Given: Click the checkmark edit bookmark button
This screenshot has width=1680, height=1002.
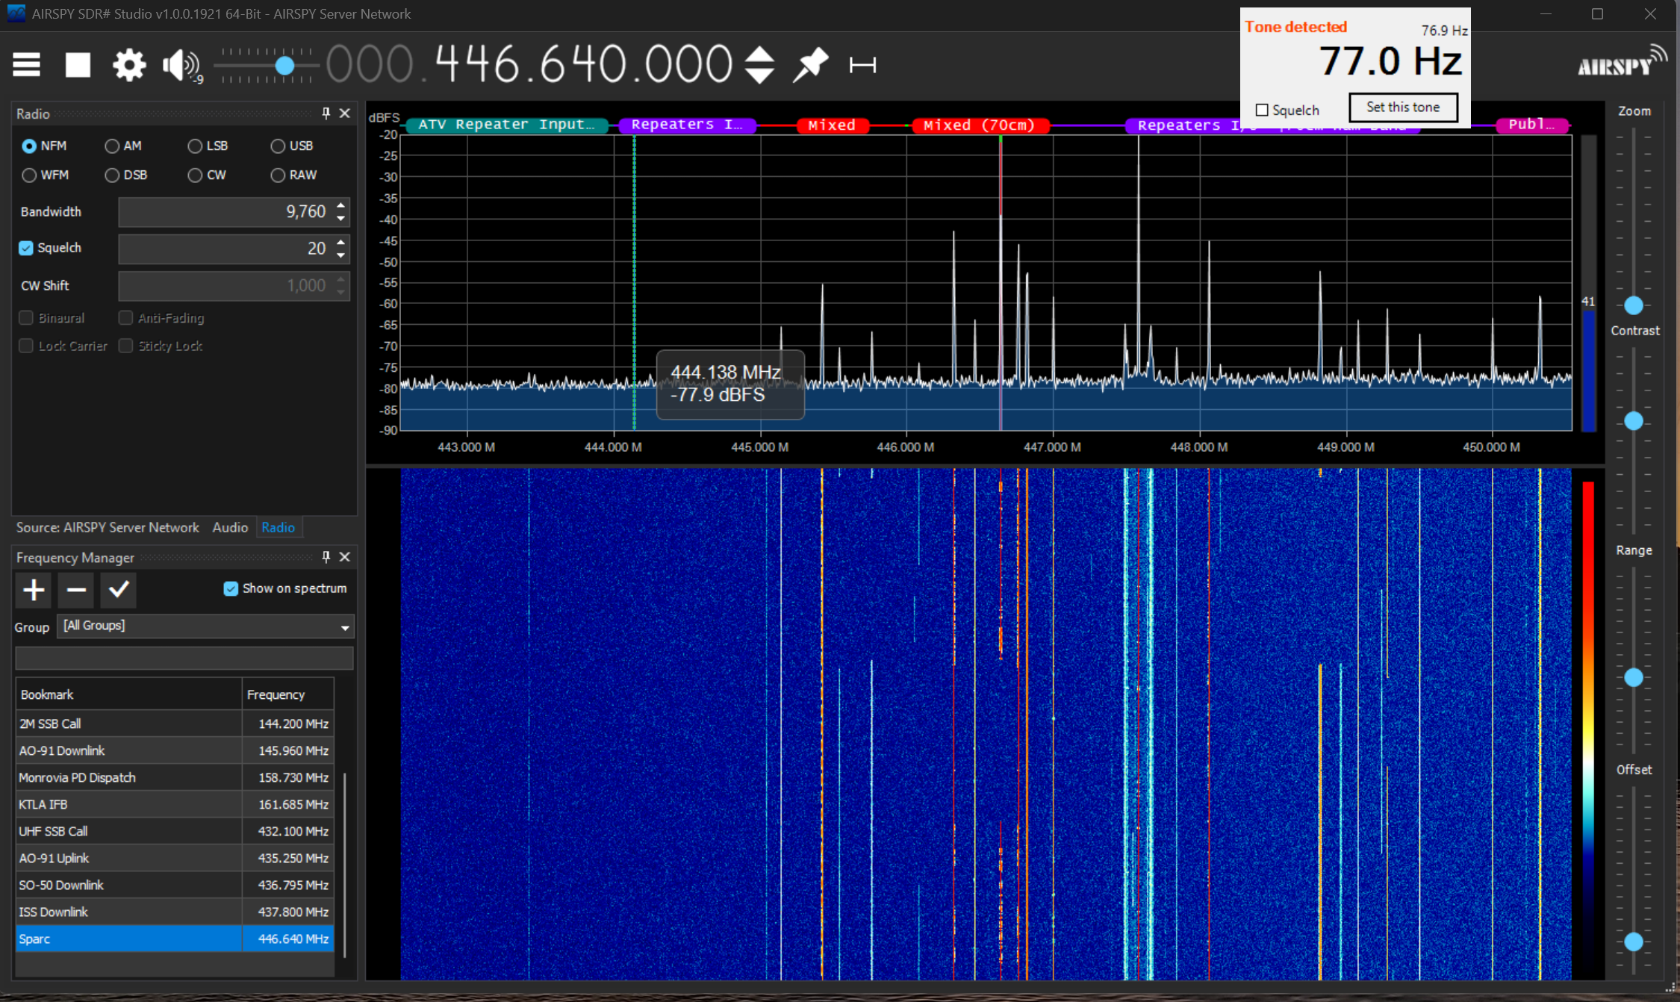Looking at the screenshot, I should (119, 590).
